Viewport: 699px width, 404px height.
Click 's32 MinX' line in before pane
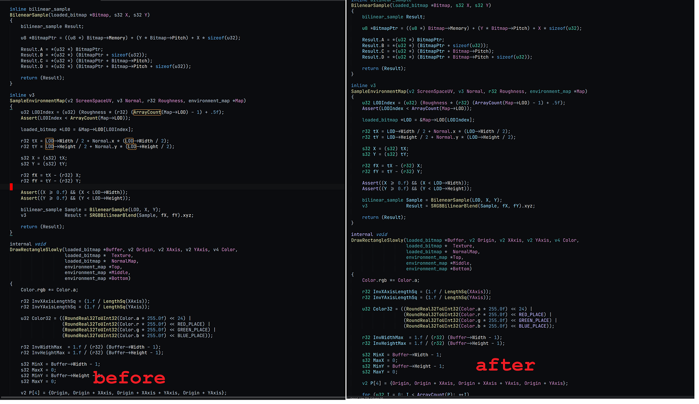60,364
